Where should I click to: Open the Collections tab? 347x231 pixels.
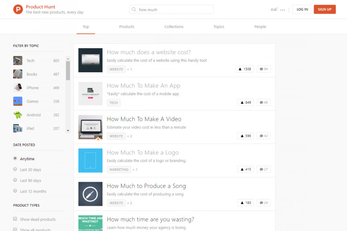pos(174,27)
